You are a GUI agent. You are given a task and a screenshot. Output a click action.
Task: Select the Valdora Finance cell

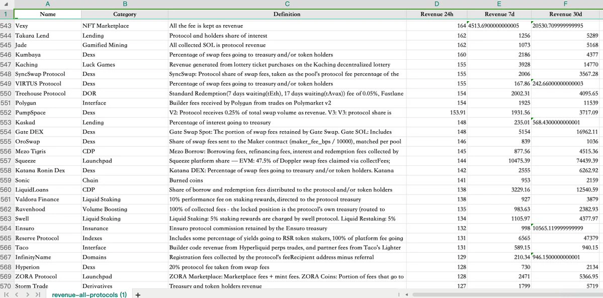(48, 200)
